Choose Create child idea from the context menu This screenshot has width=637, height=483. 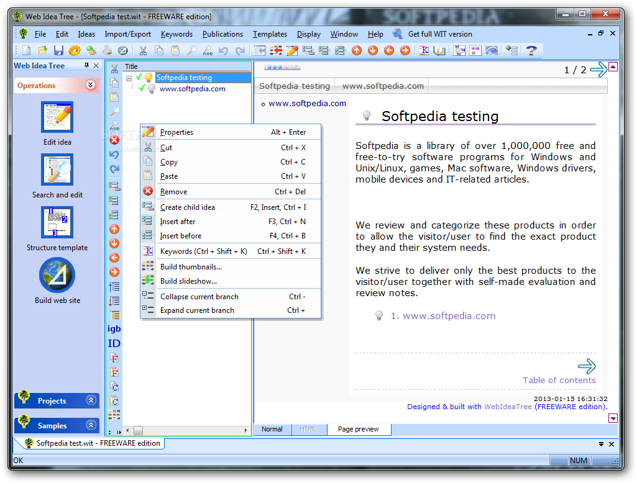click(x=231, y=207)
